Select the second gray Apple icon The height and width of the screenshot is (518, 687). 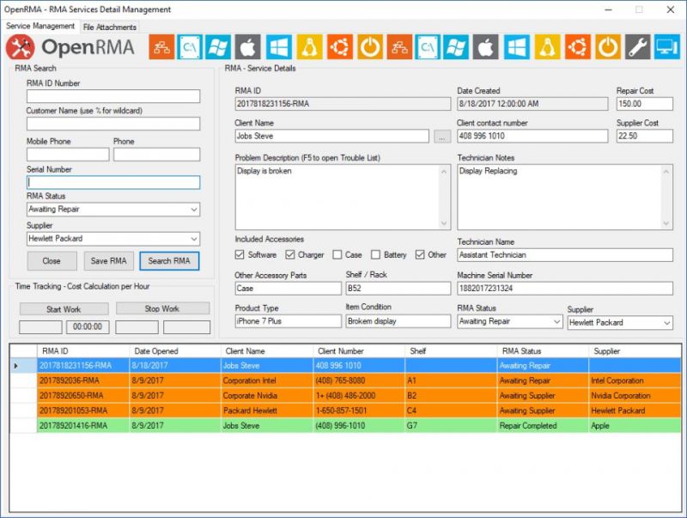tap(485, 47)
